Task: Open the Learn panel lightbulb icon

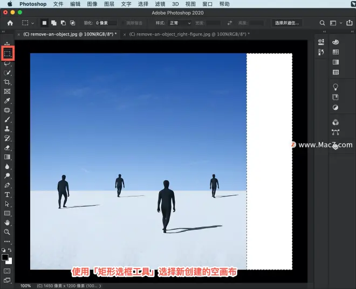Action: pyautogui.click(x=336, y=87)
